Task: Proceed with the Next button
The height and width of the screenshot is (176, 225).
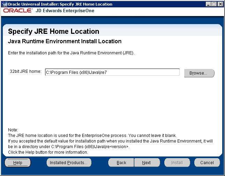Action: 147,162
